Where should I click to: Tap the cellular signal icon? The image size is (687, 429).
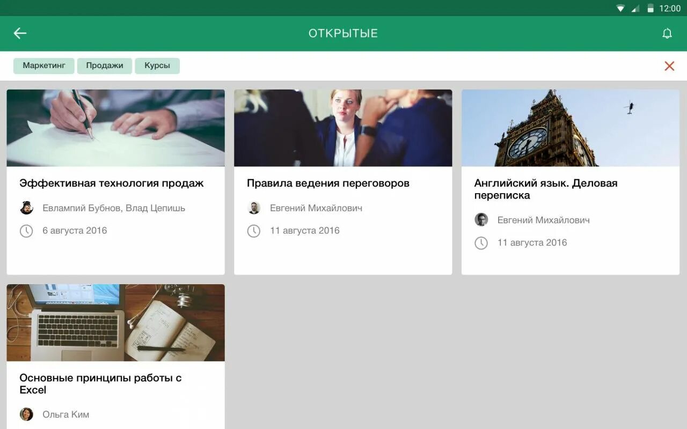635,8
